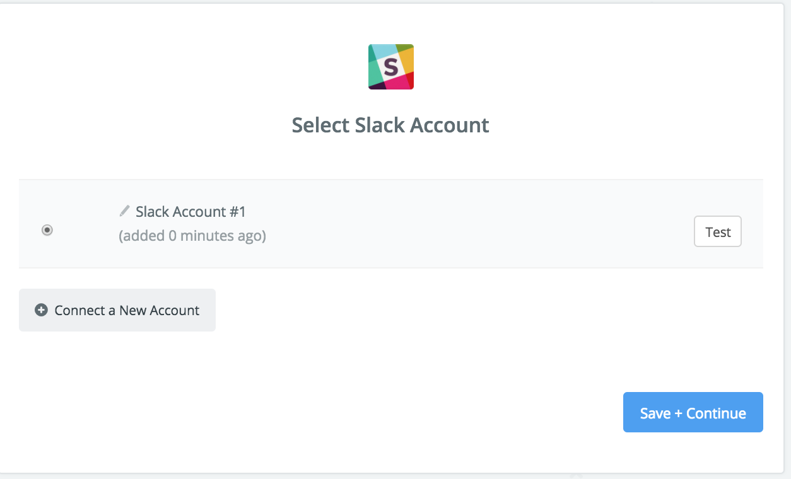Choose the account added 0 minutes ago

pyautogui.click(x=47, y=230)
